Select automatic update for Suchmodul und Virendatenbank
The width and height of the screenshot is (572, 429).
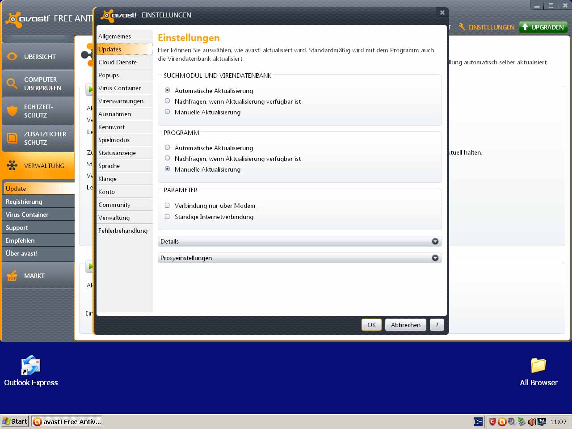167,90
